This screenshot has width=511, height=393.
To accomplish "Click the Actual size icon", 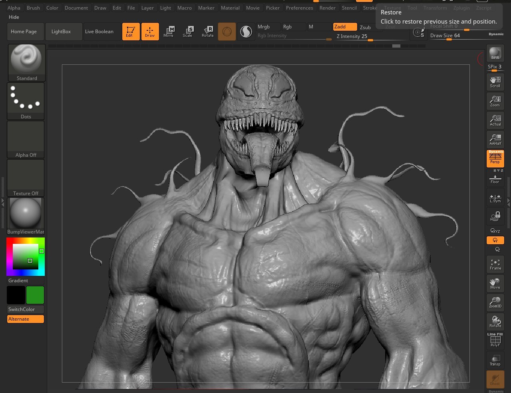I will tap(495, 120).
